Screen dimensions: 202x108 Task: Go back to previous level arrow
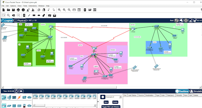(x=176, y=21)
